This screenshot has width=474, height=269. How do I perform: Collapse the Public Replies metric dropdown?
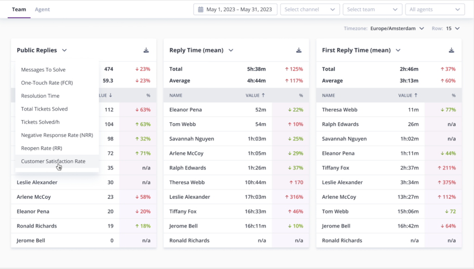[x=64, y=50]
